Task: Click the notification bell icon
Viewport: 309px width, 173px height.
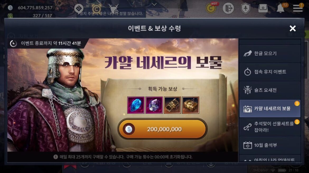Action: pyautogui.click(x=281, y=8)
